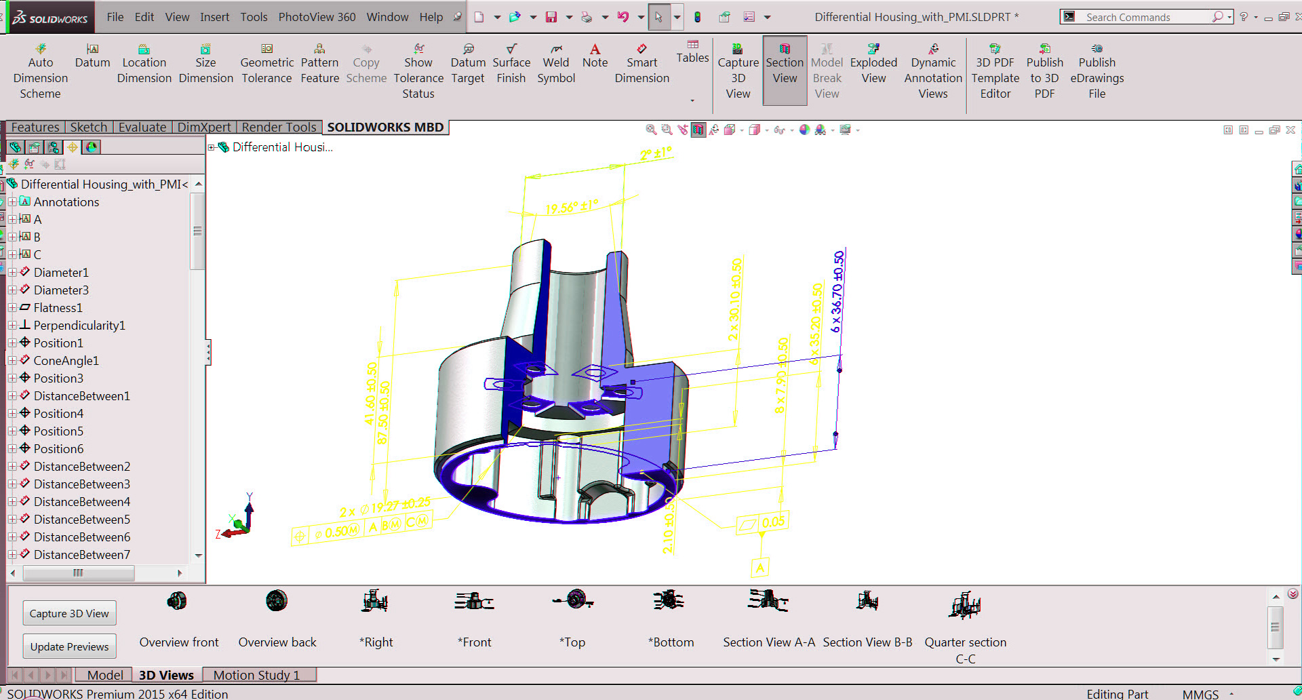Choose Location Dimension tool
This screenshot has height=700, width=1302.
pos(144,63)
